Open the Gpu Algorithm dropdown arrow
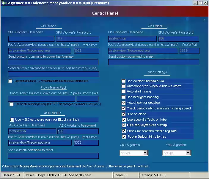 (188, 153)
